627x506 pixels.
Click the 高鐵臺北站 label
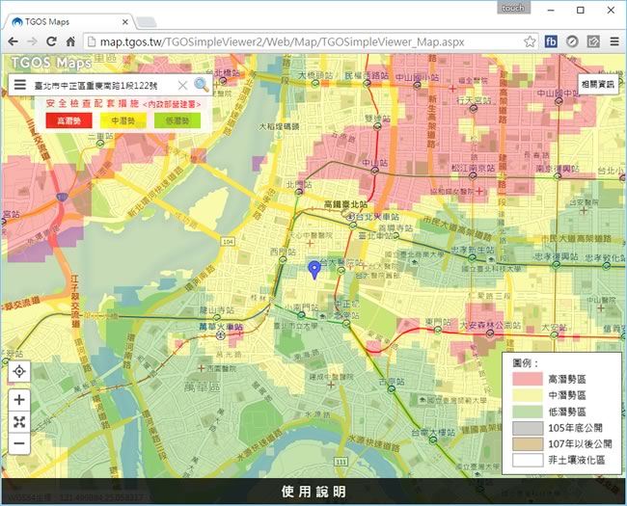345,204
